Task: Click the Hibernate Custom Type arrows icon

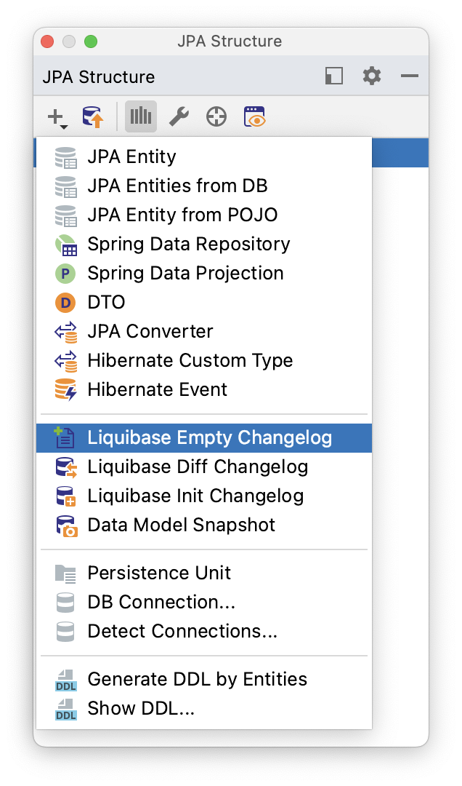Action: tap(65, 361)
